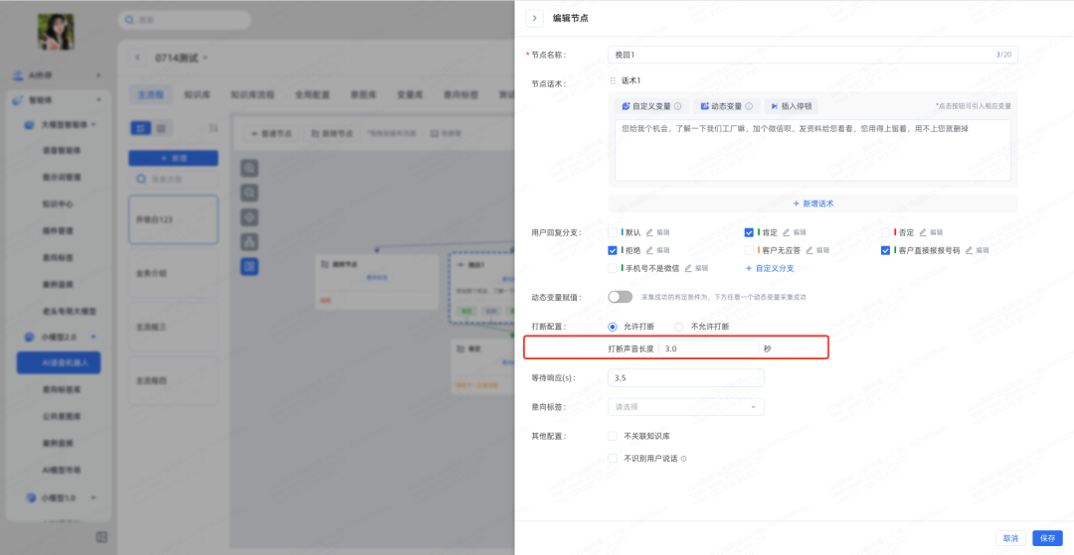The image size is (1074, 555).
Task: Click the info icon next to 动态变量
Action: tap(749, 106)
